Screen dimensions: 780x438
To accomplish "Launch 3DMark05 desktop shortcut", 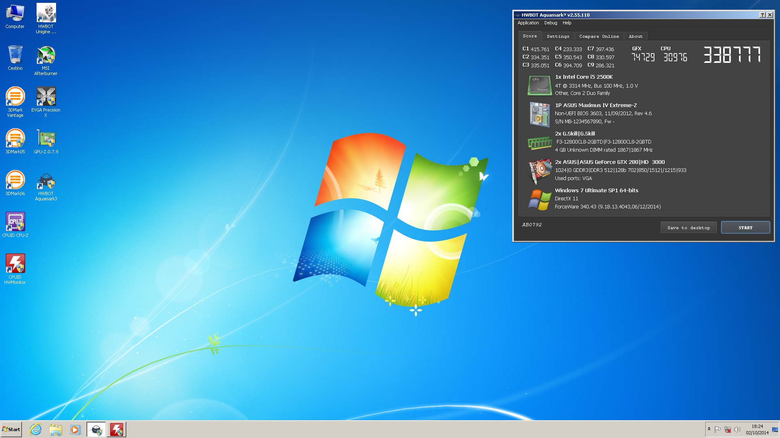I will pos(15,141).
